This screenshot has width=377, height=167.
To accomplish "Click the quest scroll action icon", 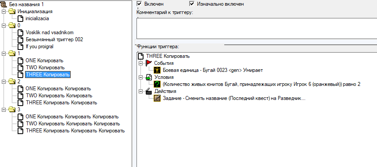I will point(157,98).
